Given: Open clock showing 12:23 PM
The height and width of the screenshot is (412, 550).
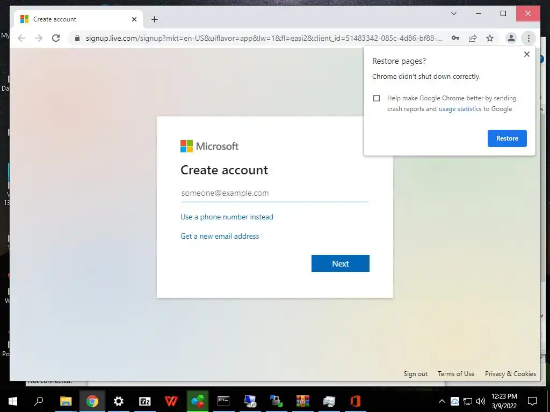Looking at the screenshot, I should pyautogui.click(x=504, y=401).
